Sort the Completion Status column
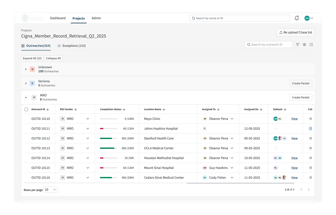The width and height of the screenshot is (336, 215). [124, 110]
